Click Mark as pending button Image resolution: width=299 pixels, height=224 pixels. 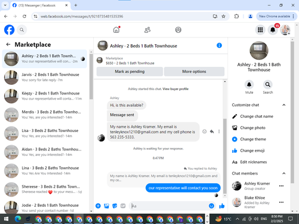(130, 72)
